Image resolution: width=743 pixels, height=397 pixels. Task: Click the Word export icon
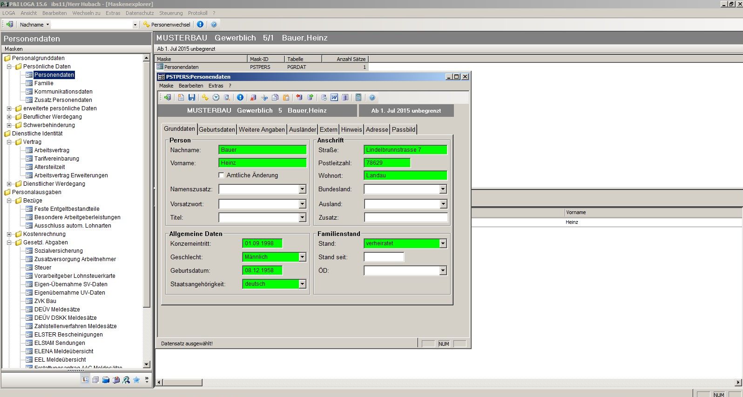(334, 97)
